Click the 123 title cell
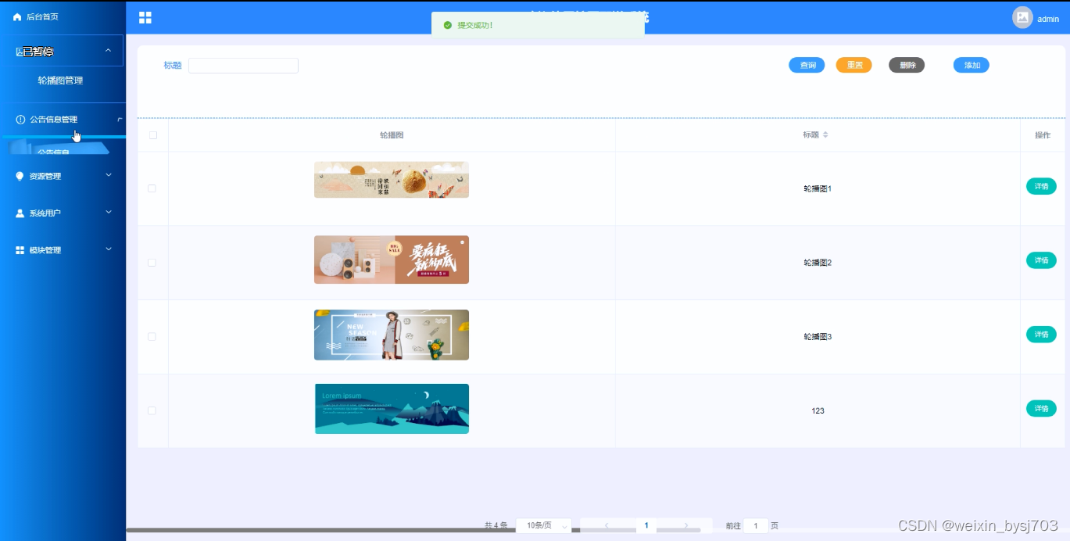The height and width of the screenshot is (541, 1070). [x=818, y=411]
